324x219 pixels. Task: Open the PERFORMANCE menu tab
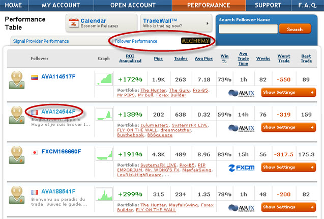pyautogui.click(x=208, y=6)
